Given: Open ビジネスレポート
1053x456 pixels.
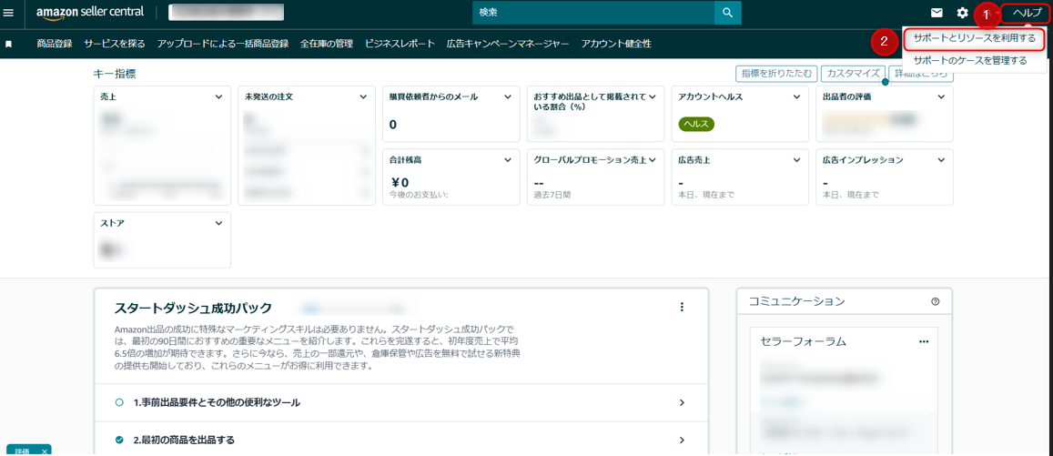Looking at the screenshot, I should [400, 45].
